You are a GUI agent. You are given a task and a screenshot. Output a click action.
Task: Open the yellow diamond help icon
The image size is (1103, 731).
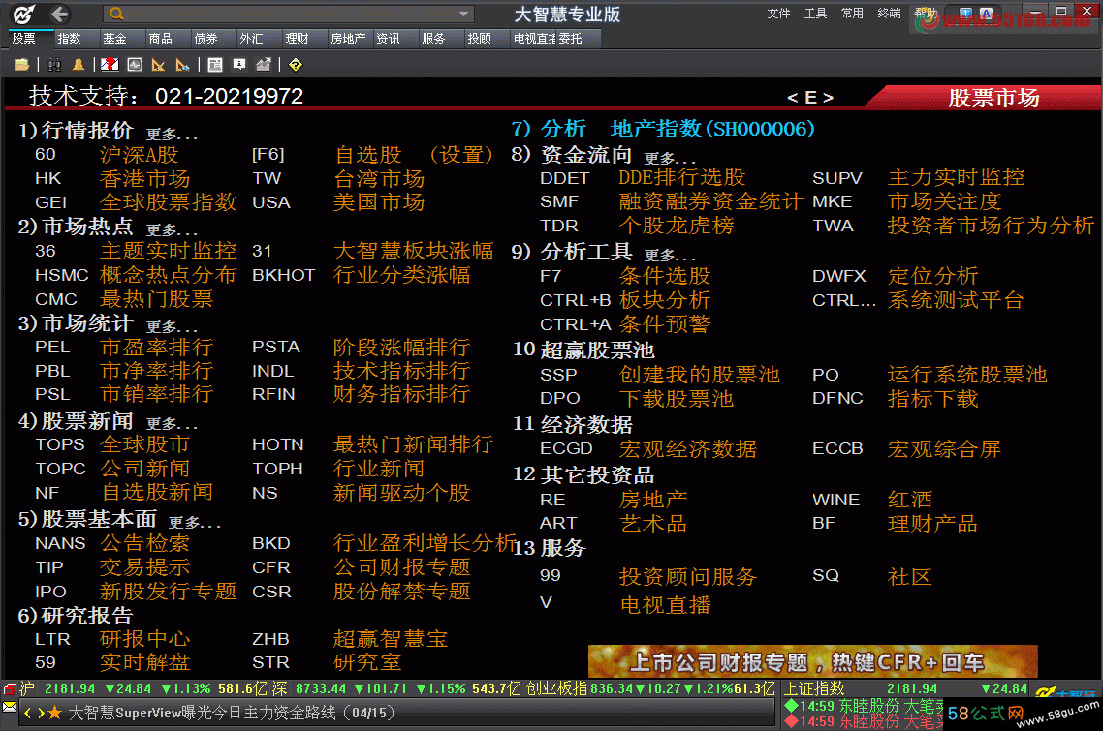point(296,66)
